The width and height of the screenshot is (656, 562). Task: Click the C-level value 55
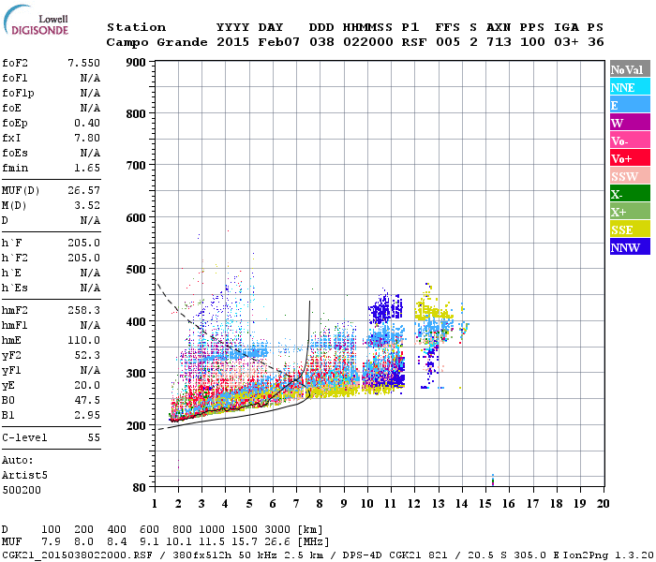pyautogui.click(x=94, y=437)
